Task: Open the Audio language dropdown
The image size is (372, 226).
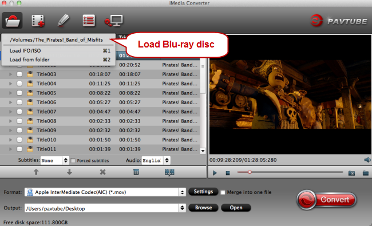Action: point(156,161)
